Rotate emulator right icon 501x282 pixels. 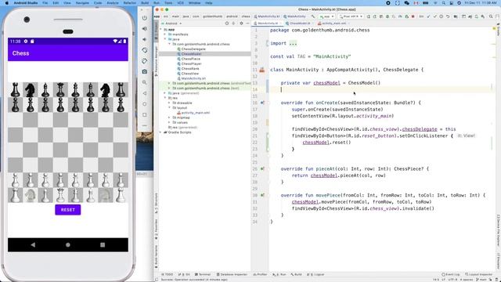click(x=144, y=61)
